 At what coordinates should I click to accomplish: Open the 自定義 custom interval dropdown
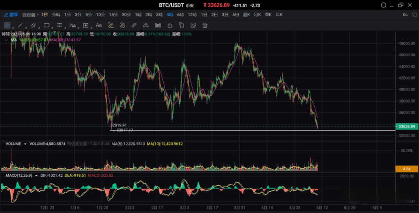[30, 15]
